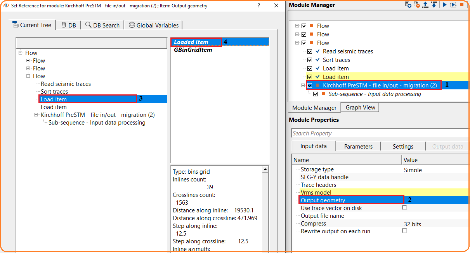This screenshot has height=253, width=470.
Task: Switch to the Current Tree tab
Action: tap(32, 25)
